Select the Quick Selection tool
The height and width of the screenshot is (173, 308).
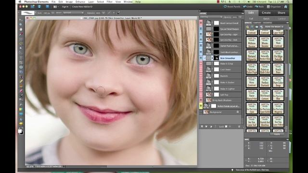[21, 53]
